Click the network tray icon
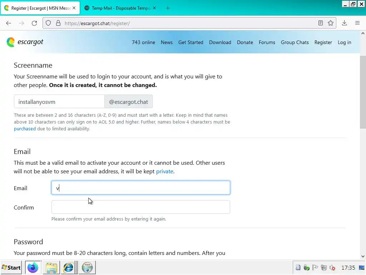 [x=324, y=267]
